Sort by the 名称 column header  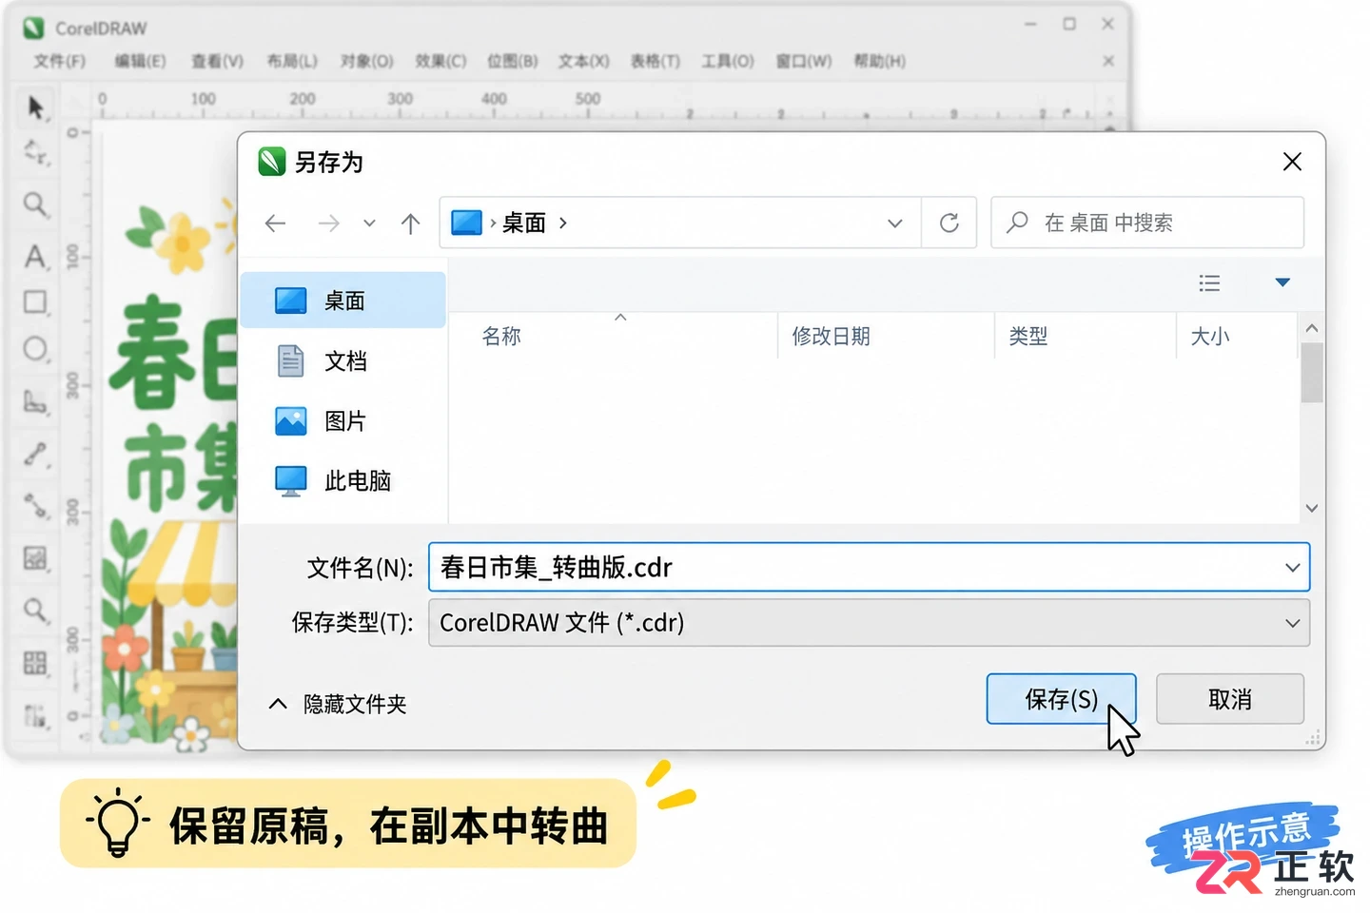pyautogui.click(x=501, y=337)
